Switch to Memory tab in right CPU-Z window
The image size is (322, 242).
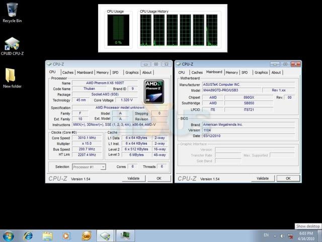(x=231, y=72)
